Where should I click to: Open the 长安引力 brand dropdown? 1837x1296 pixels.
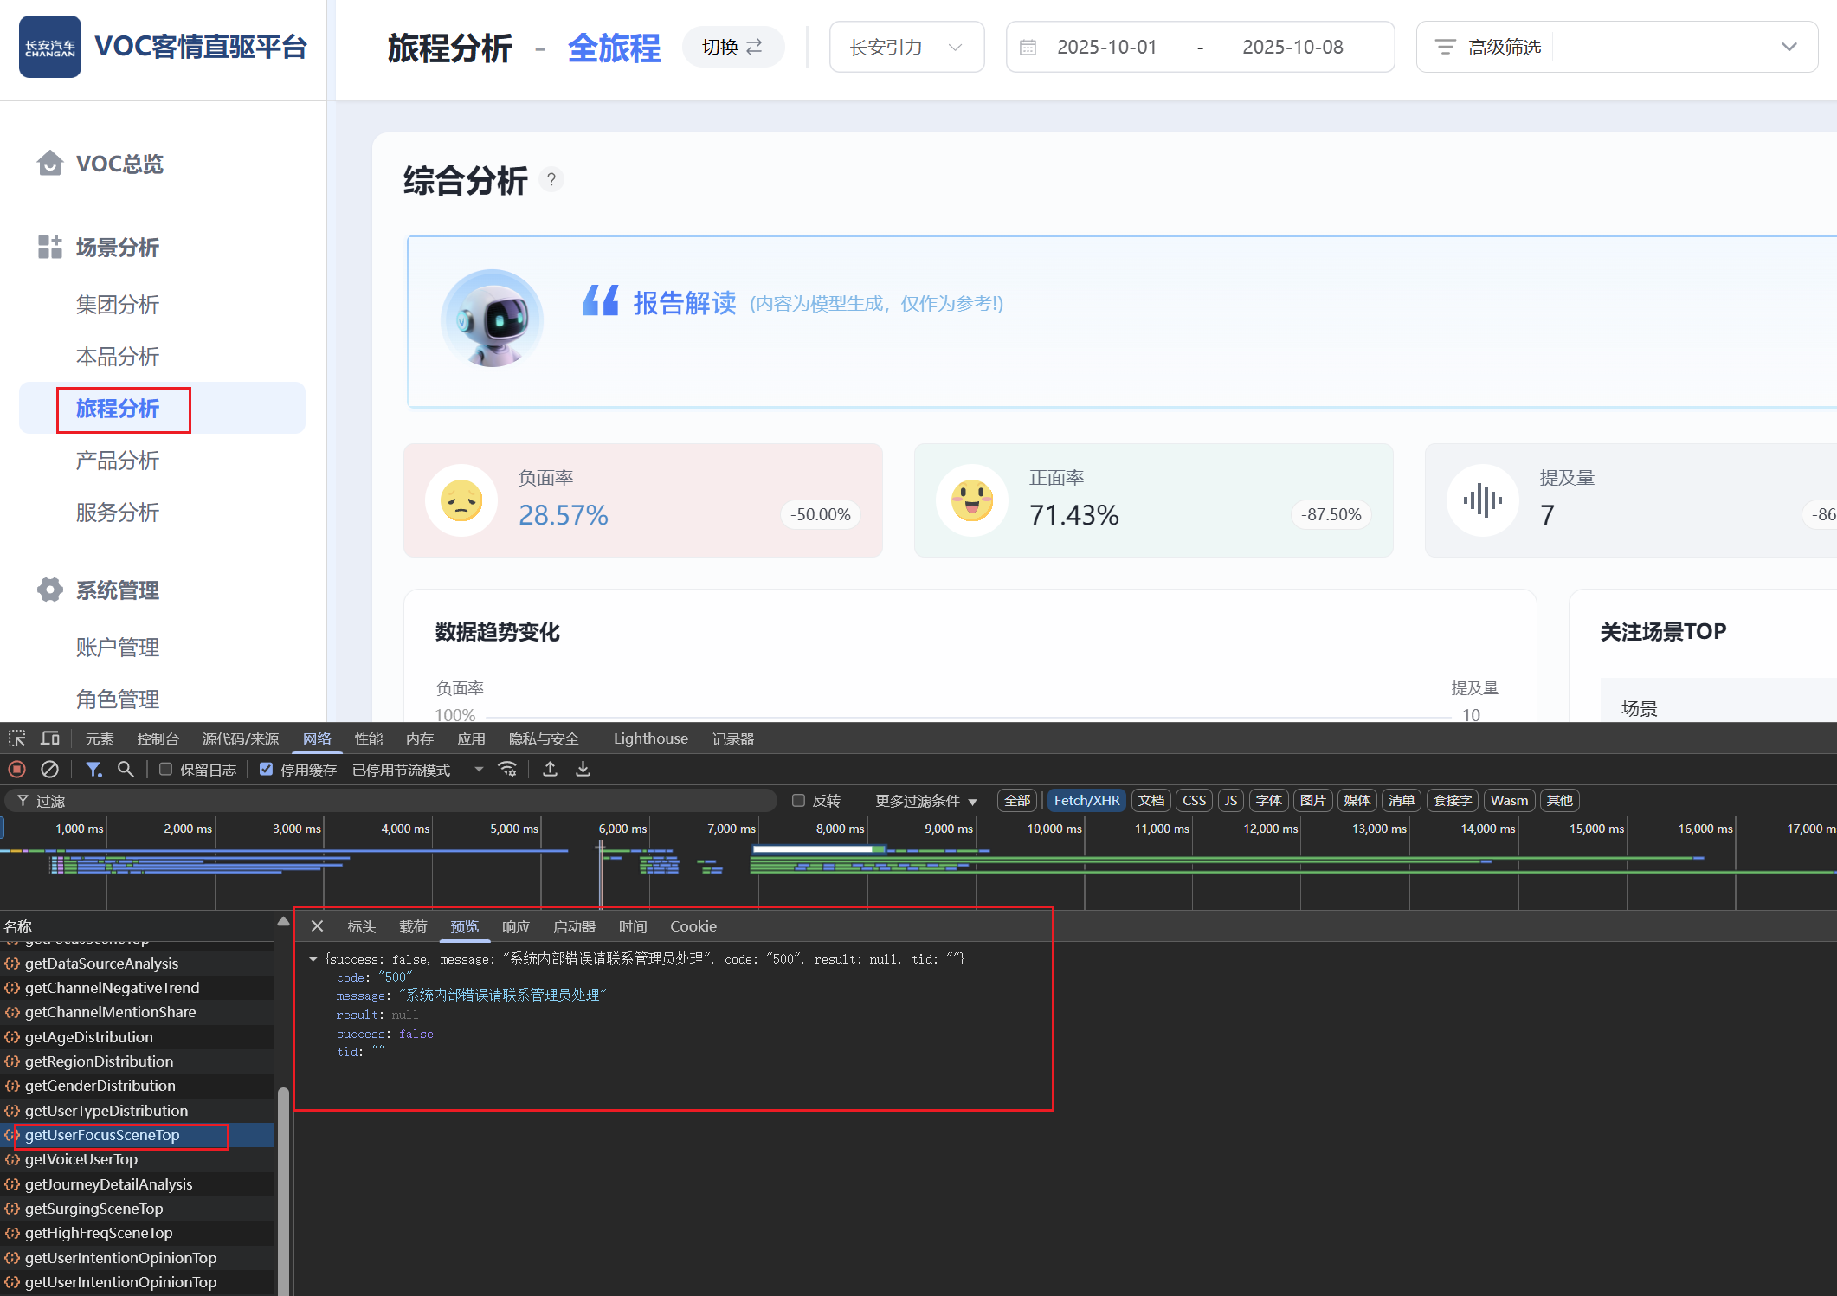coord(906,47)
